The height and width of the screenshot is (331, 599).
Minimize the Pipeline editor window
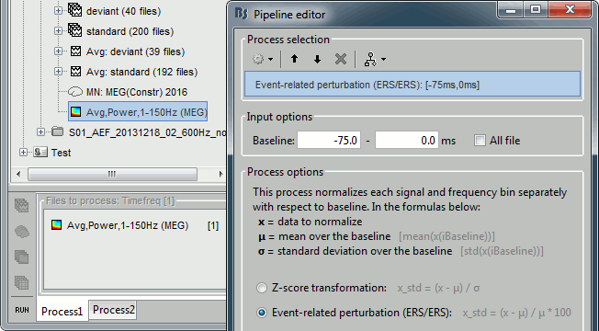(511, 10)
